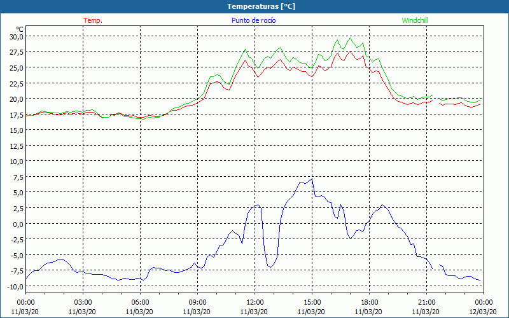Click the 25,0 y-axis label
The image size is (509, 318).
click(17, 67)
